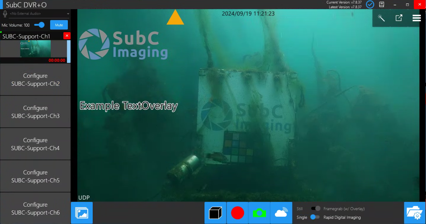
Task: Click Configure SUBC-Support-Ch4
Action: click(x=35, y=144)
